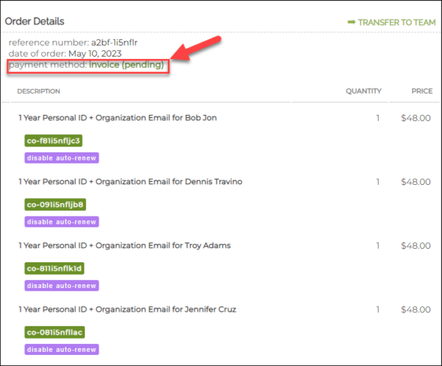Select the Dennis Travino order item description
Viewport: 442px width, 366px height.
click(130, 182)
